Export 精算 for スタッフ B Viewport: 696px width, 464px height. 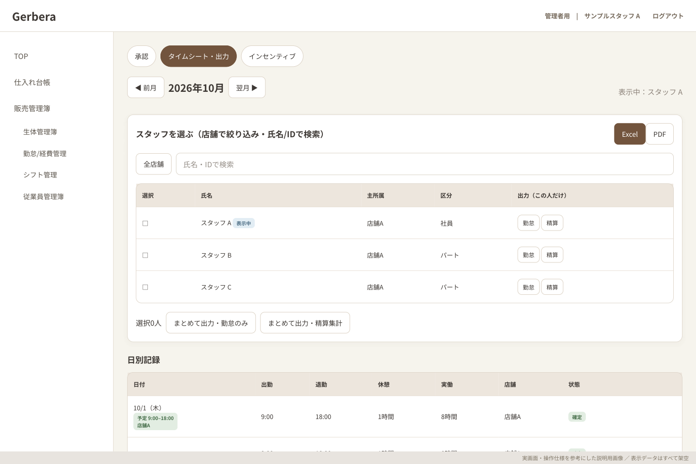click(552, 255)
